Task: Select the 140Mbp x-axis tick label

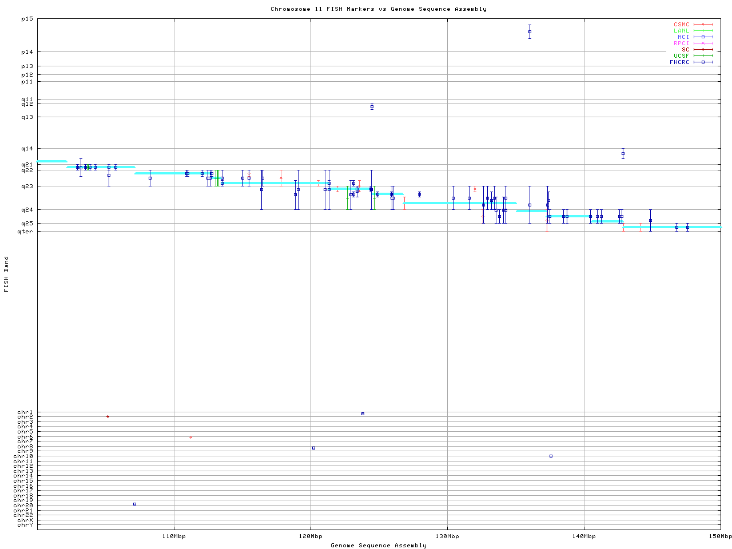Action: coord(584,536)
